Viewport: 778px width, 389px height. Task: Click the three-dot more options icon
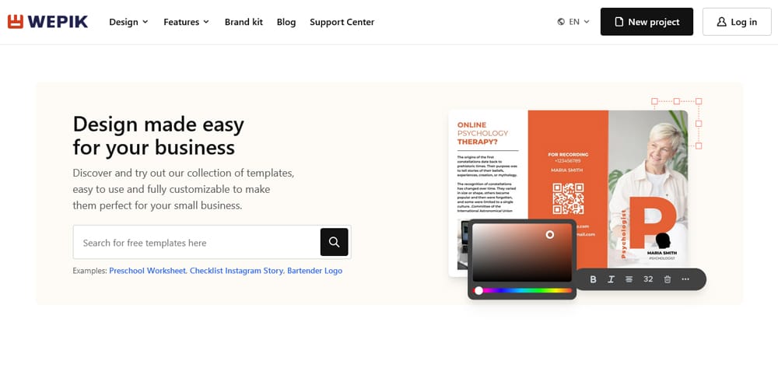pyautogui.click(x=685, y=279)
